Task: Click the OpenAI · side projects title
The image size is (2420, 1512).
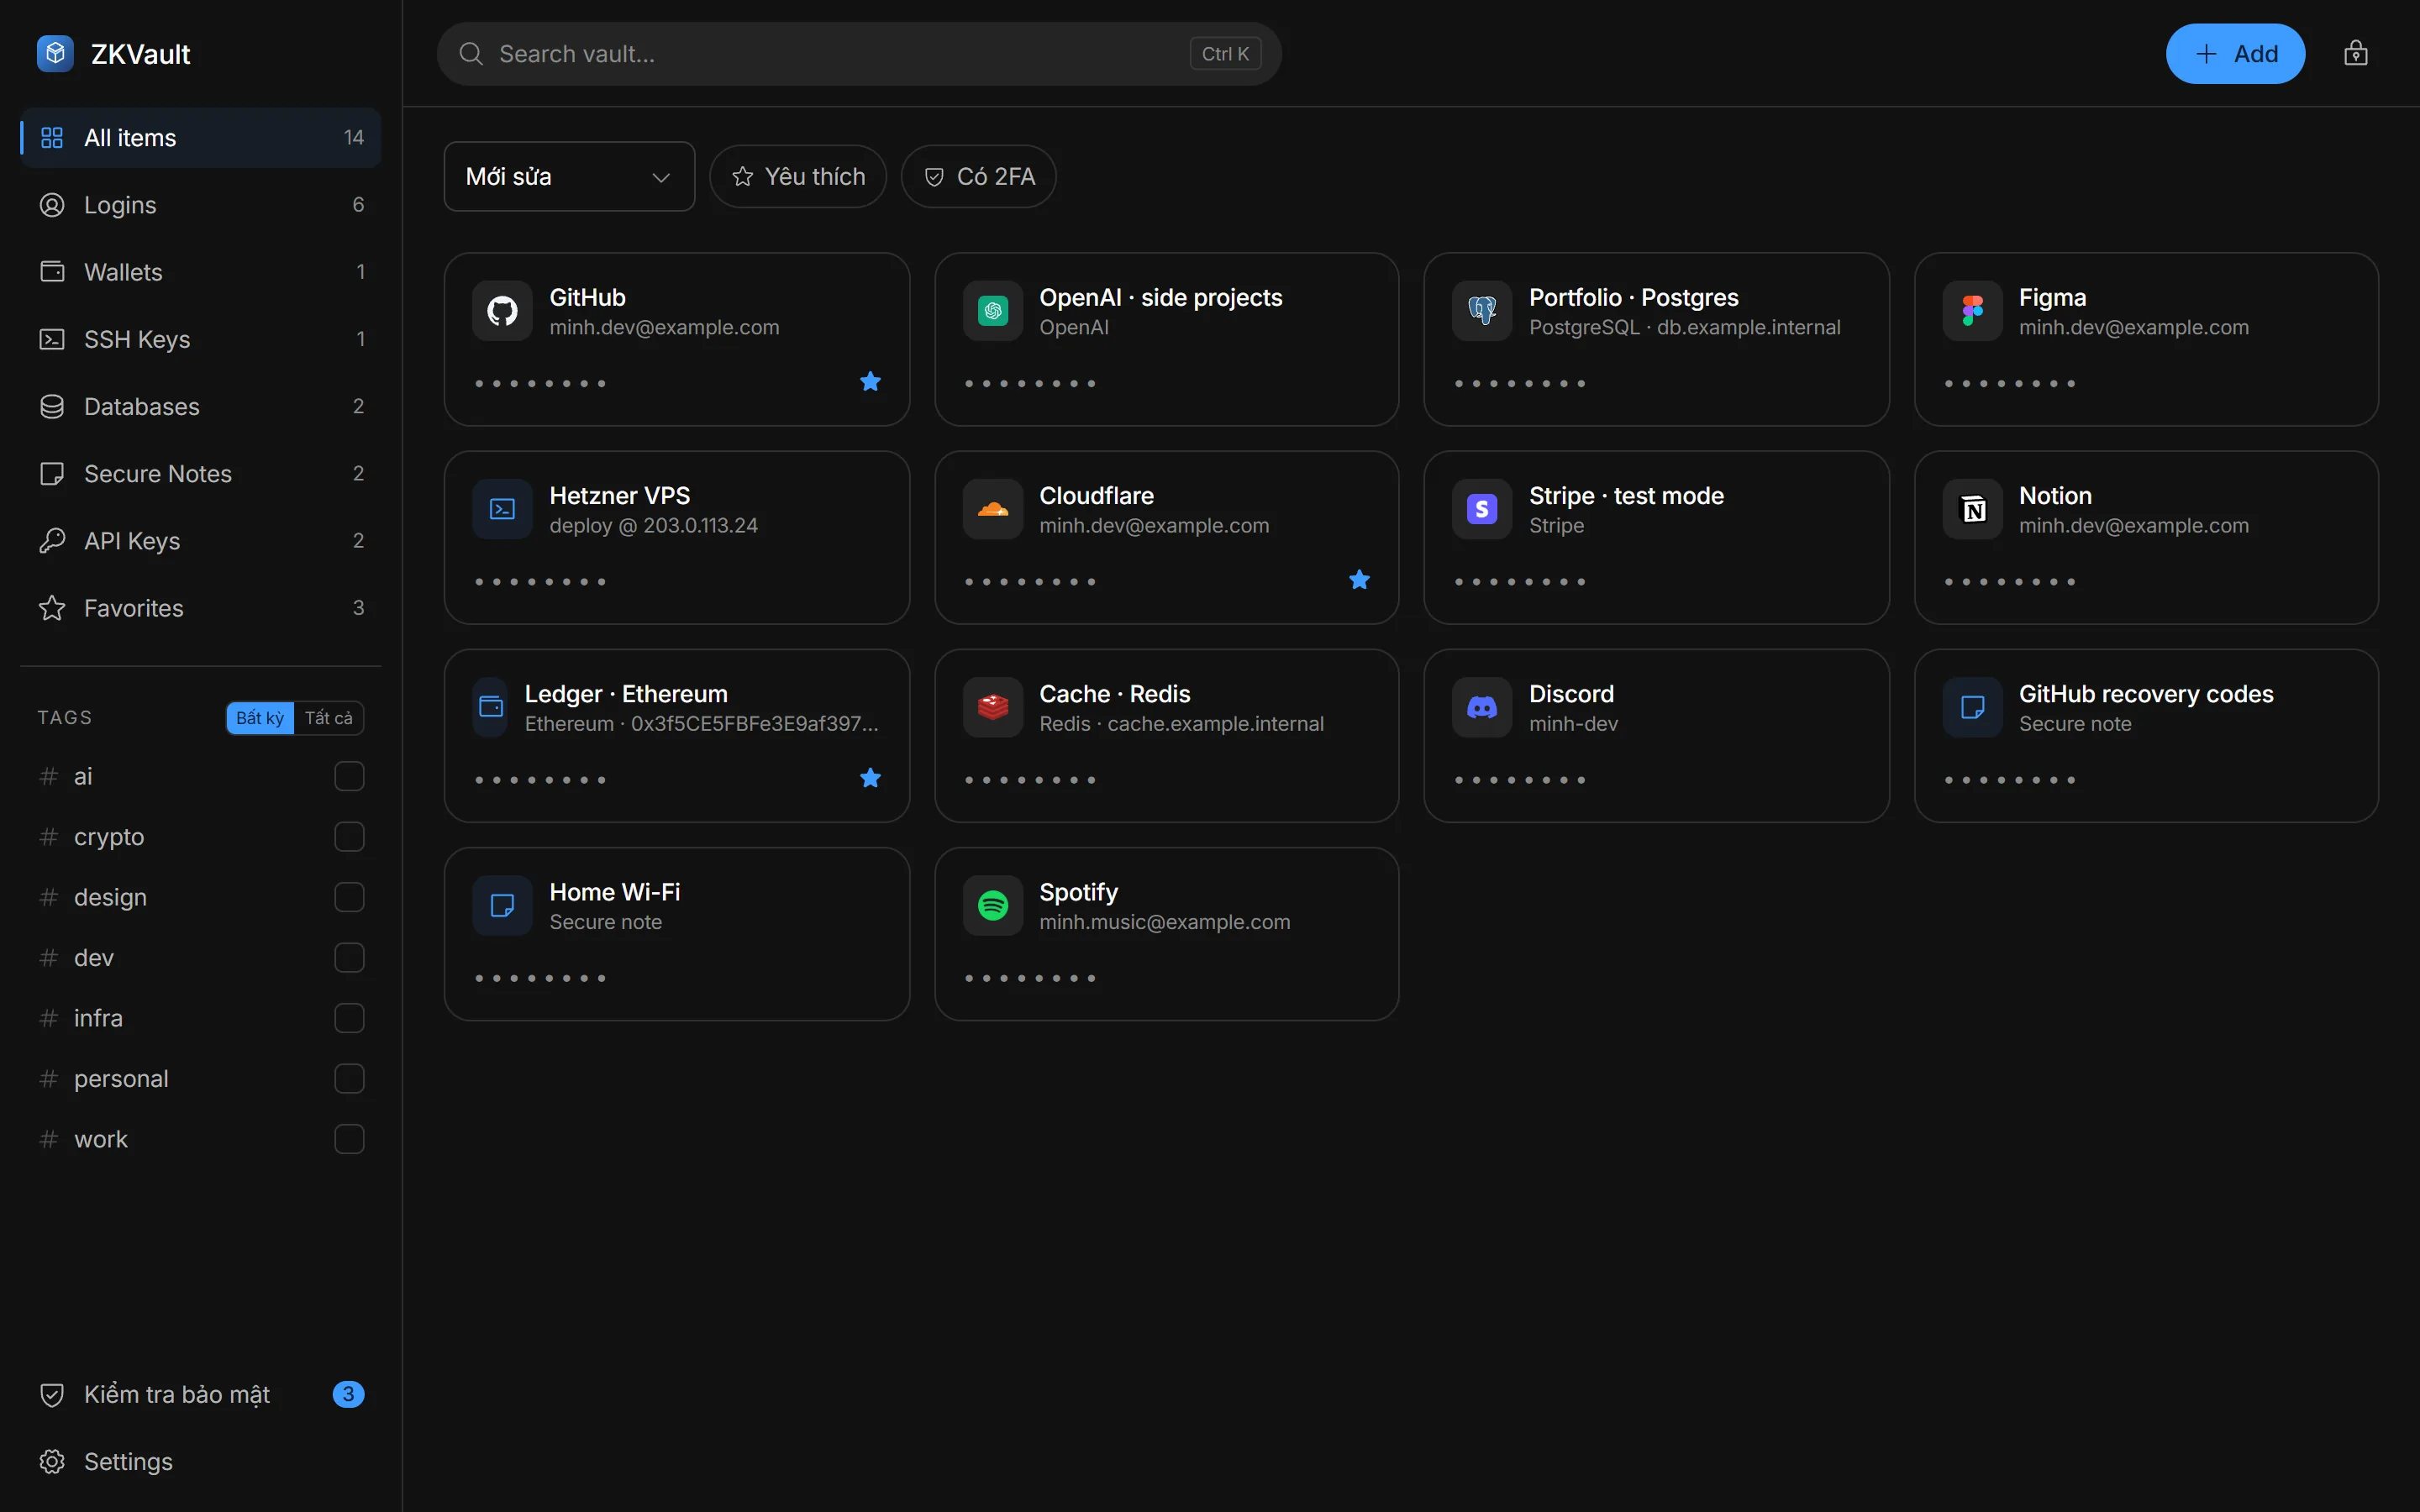Action: tap(1160, 297)
